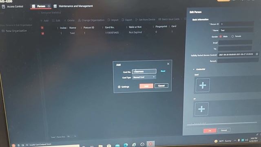This screenshot has width=261, height=147.
Task: Open the Card Type dropdown
Action: tap(144, 77)
